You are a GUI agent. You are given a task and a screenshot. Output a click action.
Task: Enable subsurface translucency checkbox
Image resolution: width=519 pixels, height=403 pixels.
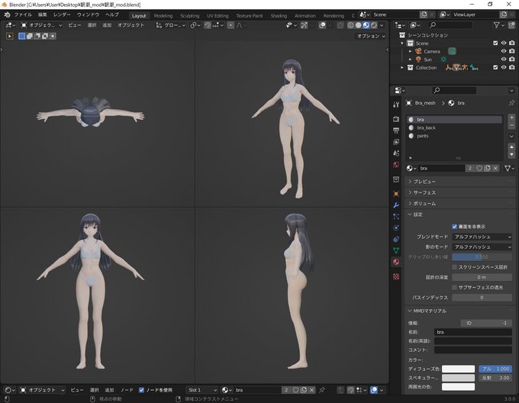click(454, 288)
